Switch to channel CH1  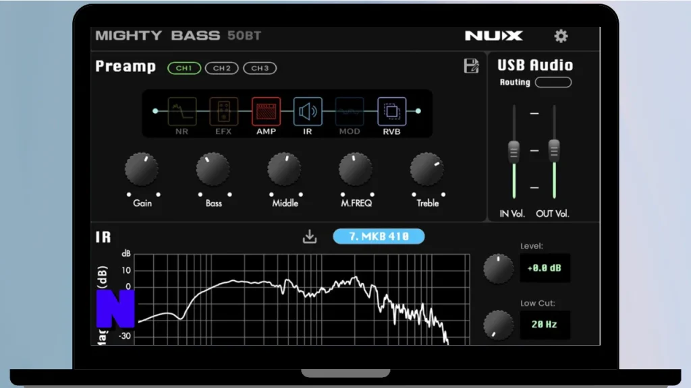tap(184, 68)
